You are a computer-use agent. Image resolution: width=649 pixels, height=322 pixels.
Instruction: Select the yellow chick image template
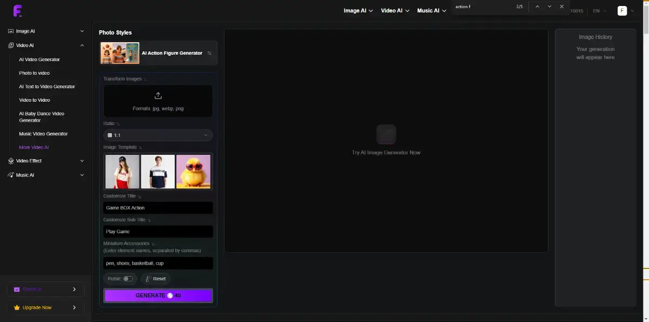tap(193, 172)
